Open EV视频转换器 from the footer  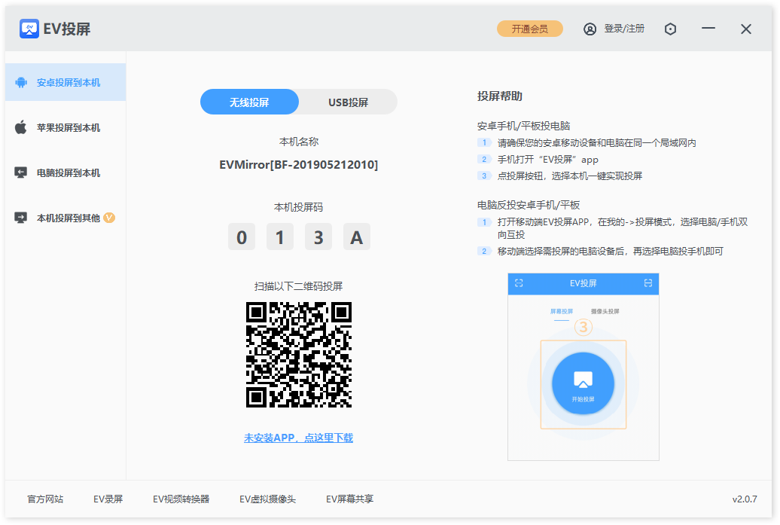tap(181, 499)
